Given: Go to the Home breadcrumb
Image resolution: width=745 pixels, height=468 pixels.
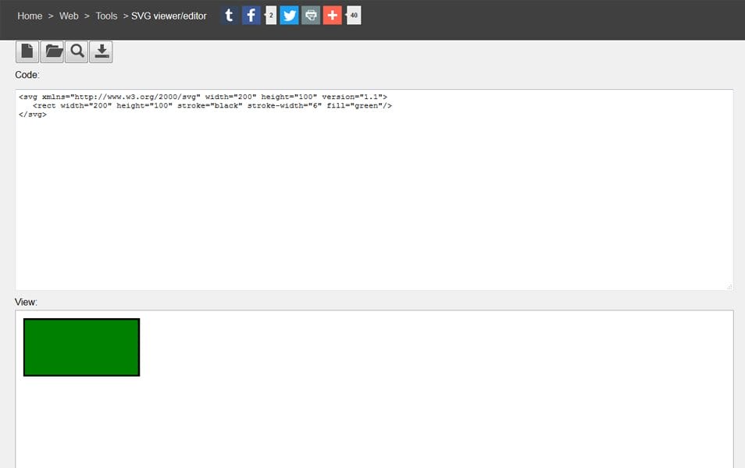Looking at the screenshot, I should pyautogui.click(x=30, y=16).
